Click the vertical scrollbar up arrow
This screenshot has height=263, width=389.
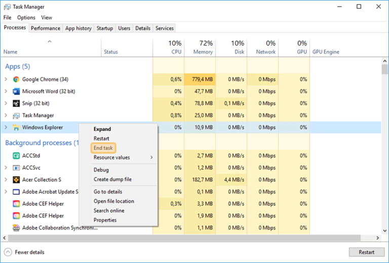pyautogui.click(x=385, y=61)
